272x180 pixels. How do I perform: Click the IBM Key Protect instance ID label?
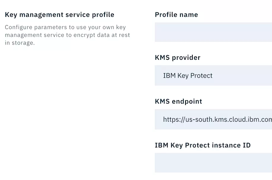click(x=202, y=145)
